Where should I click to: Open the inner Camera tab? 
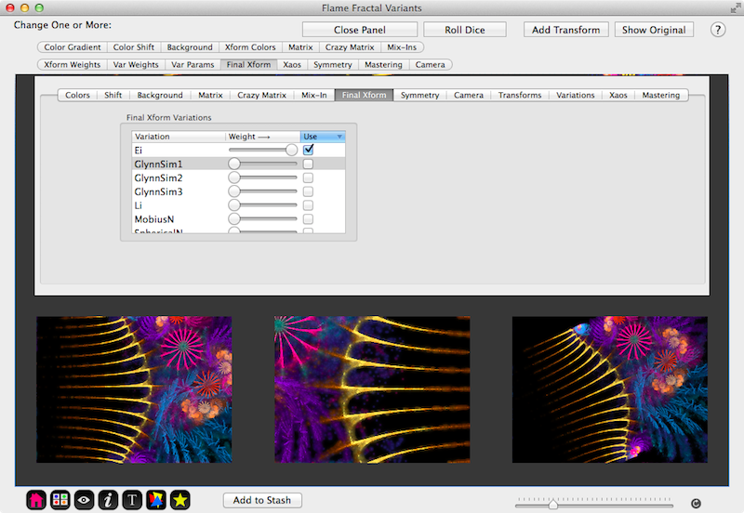click(469, 95)
